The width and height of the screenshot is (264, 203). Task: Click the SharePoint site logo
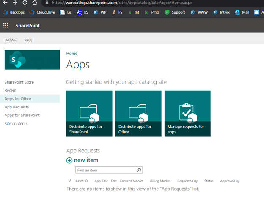click(32, 60)
